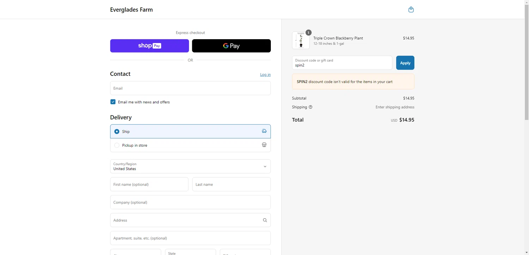The image size is (529, 255).
Task: Uncheck Email me with news and offers
Action: point(113,102)
